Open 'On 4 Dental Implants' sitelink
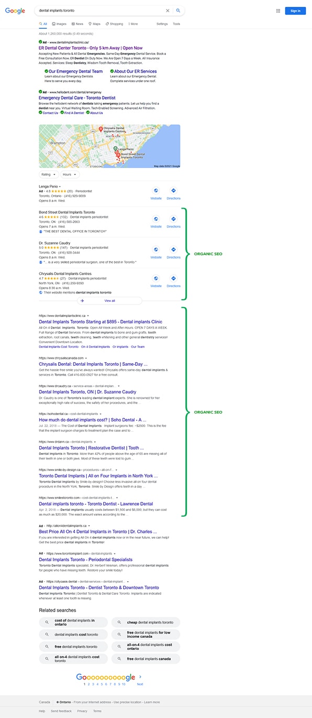This screenshot has height=718, width=312. [x=95, y=346]
